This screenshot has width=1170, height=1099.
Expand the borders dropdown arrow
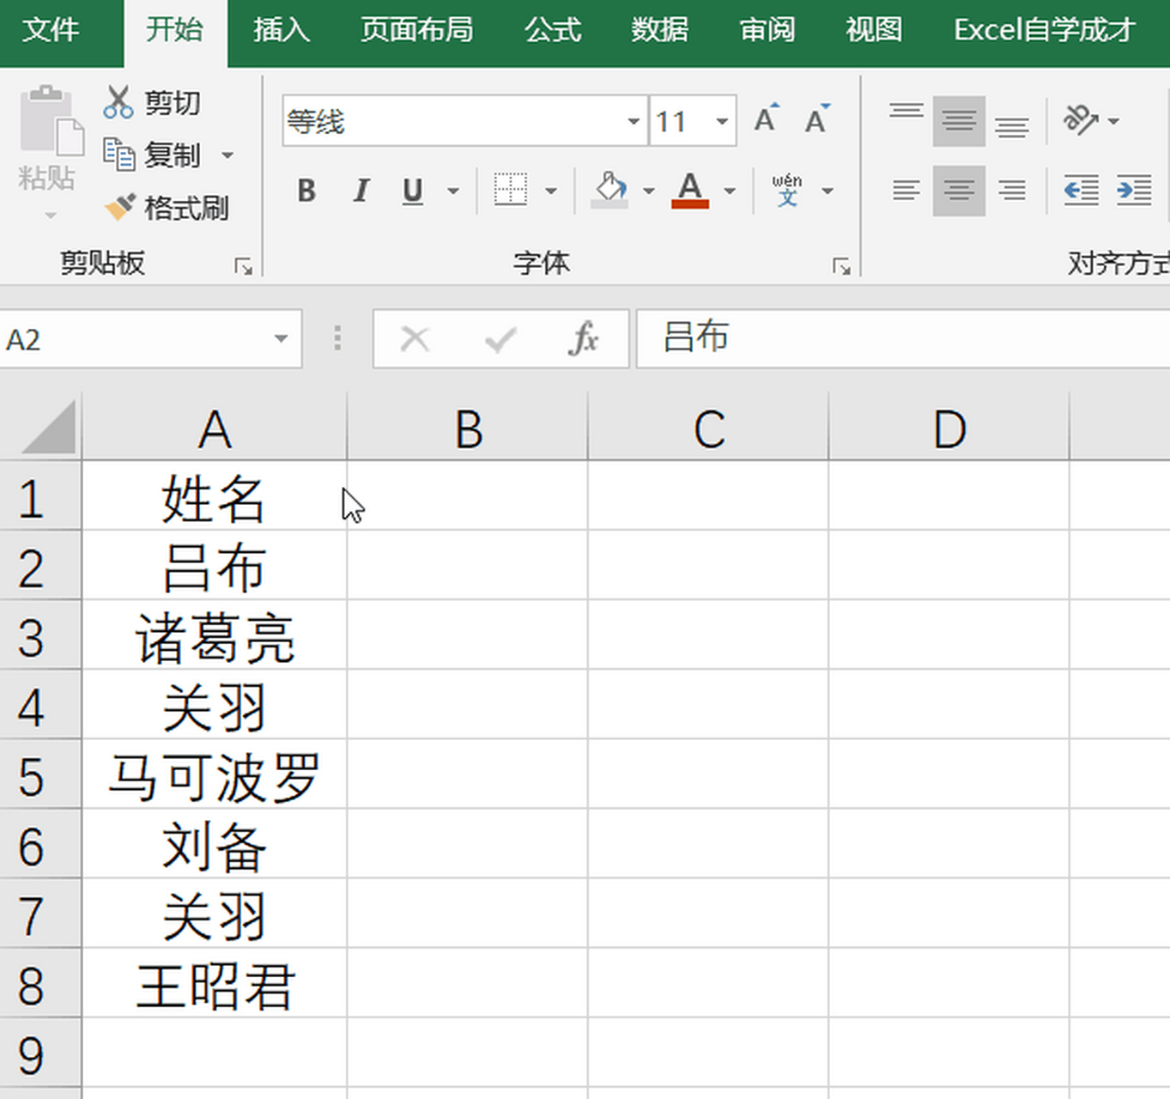[x=551, y=191]
